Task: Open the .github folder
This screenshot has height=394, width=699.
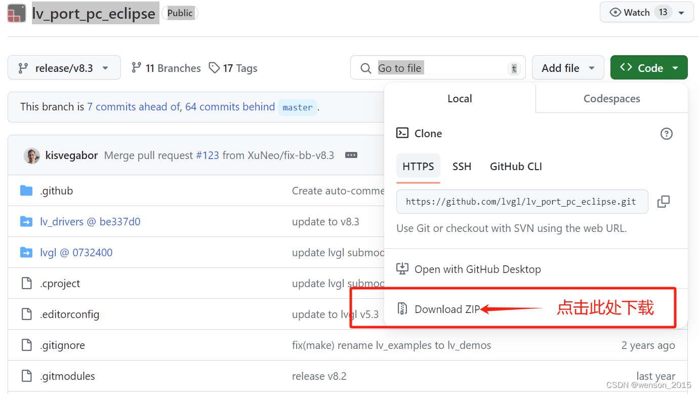Action: (x=56, y=191)
